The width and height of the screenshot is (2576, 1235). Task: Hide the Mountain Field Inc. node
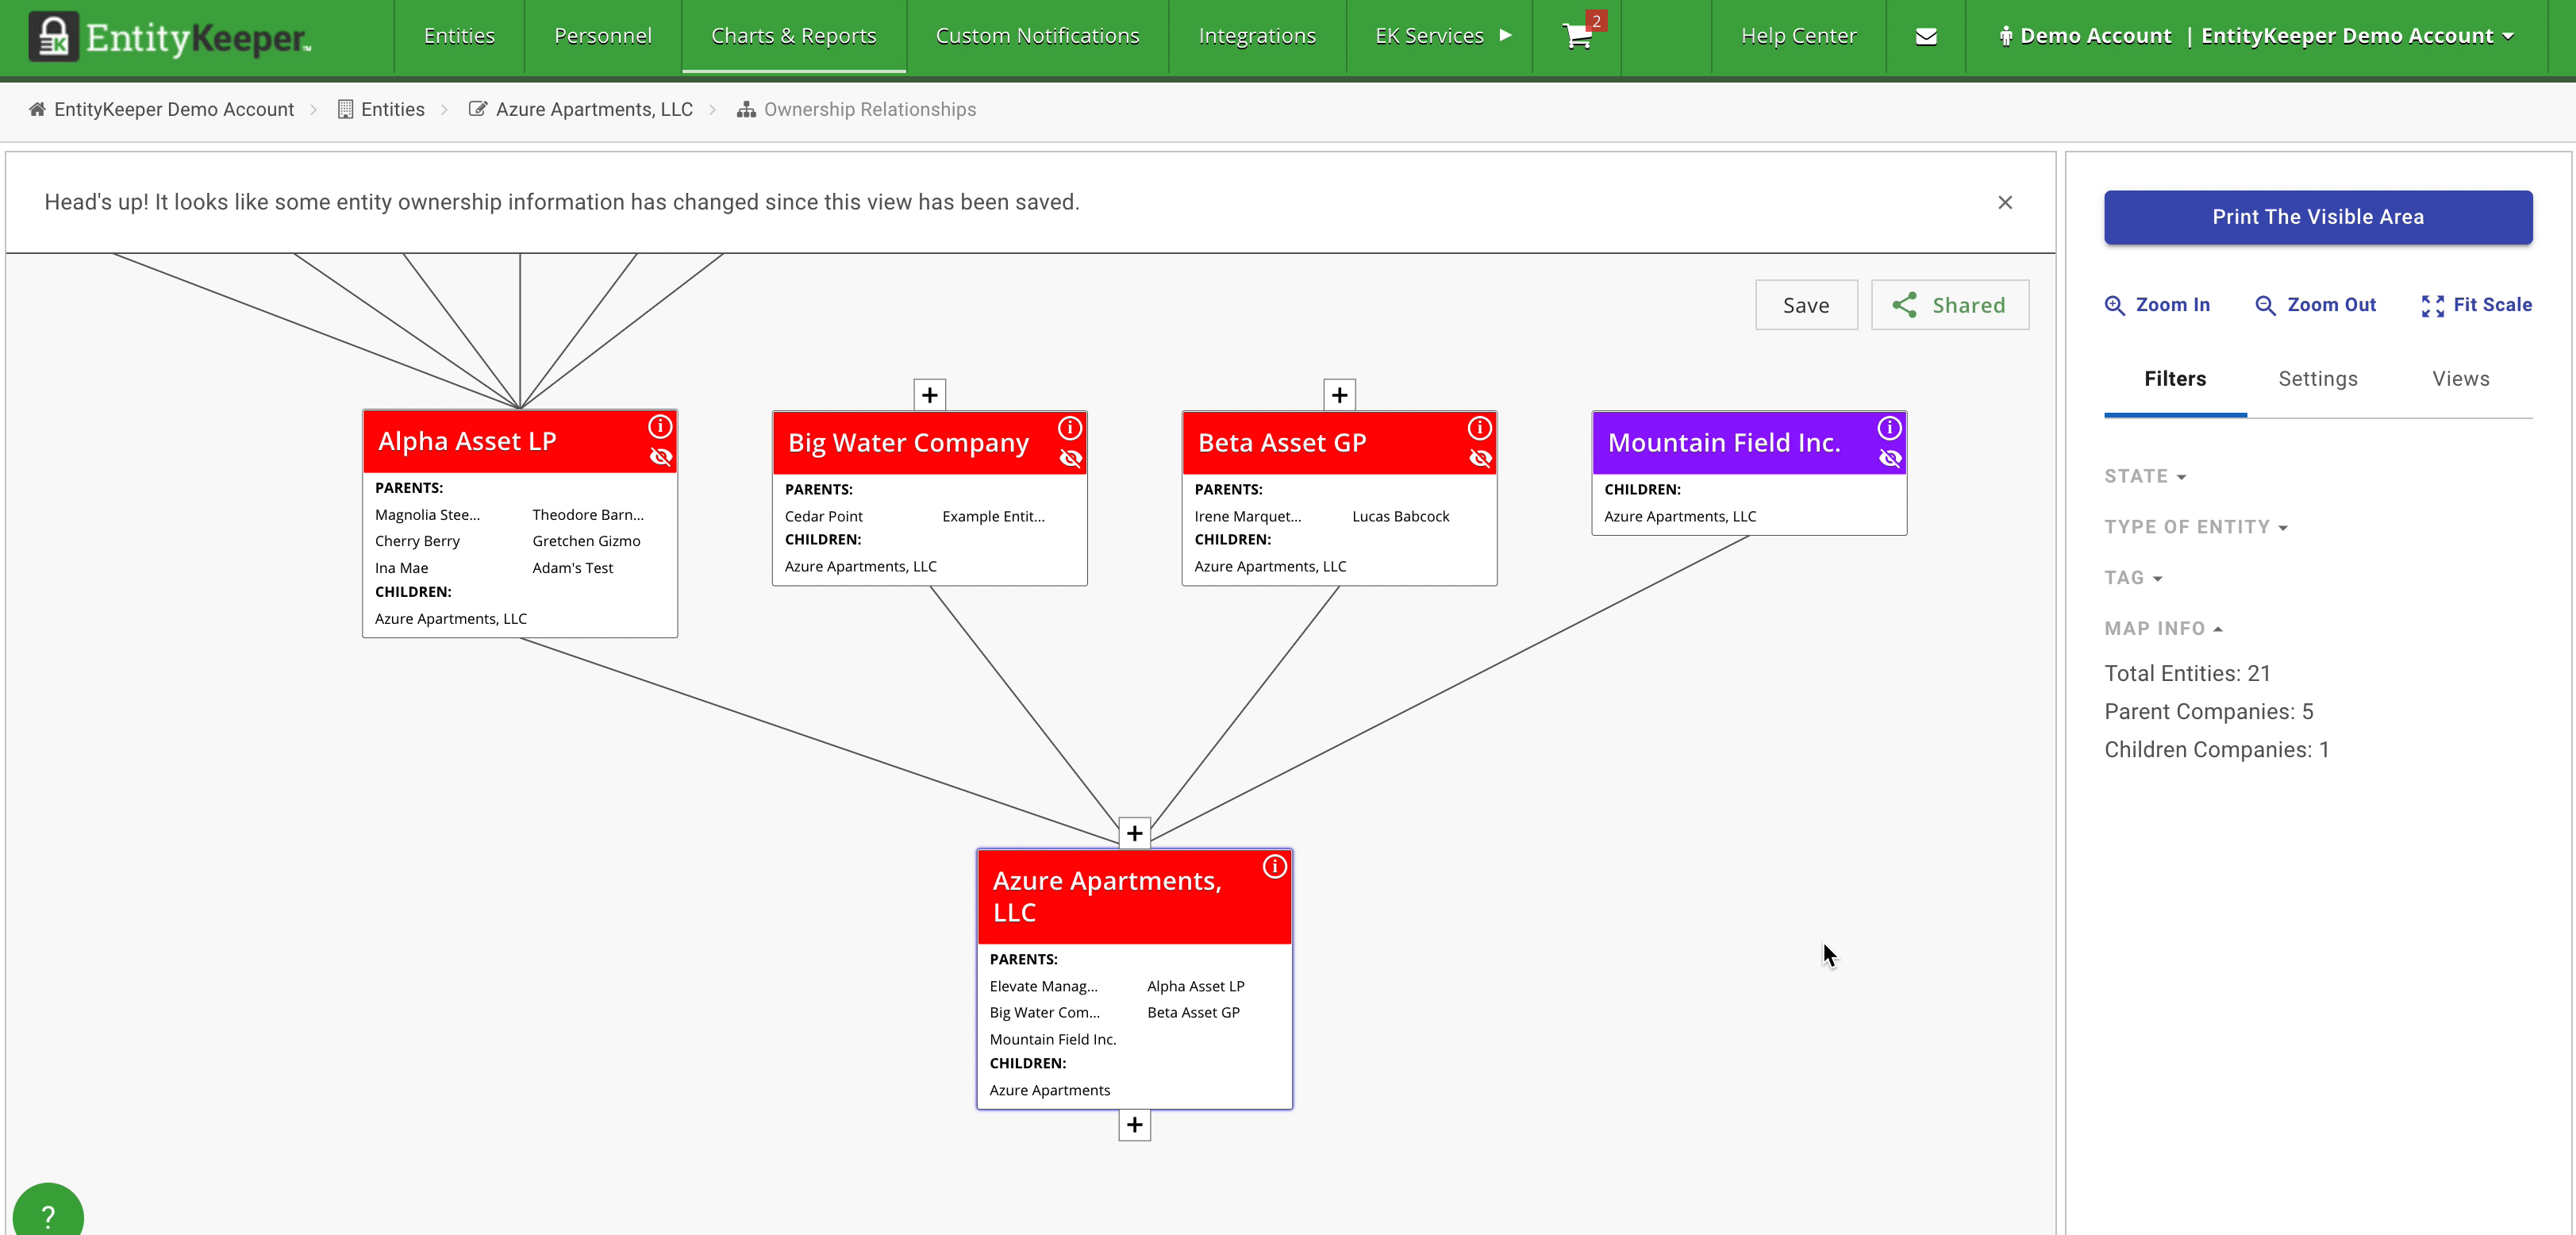click(x=1890, y=458)
